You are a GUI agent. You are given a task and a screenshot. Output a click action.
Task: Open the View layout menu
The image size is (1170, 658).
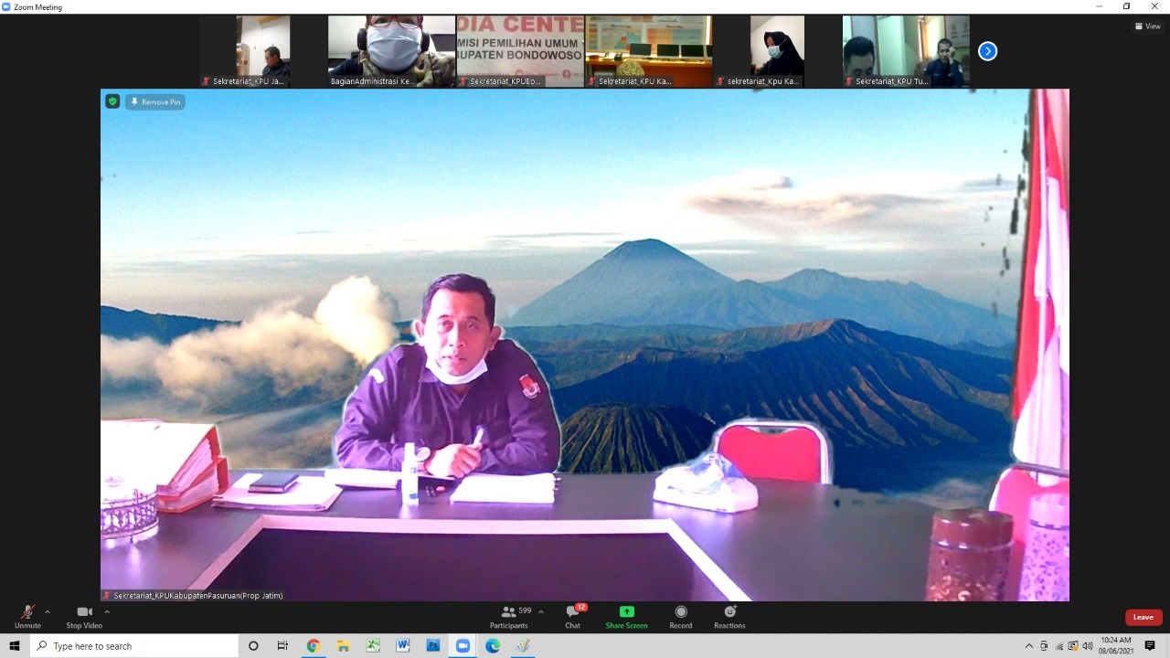[1147, 27]
